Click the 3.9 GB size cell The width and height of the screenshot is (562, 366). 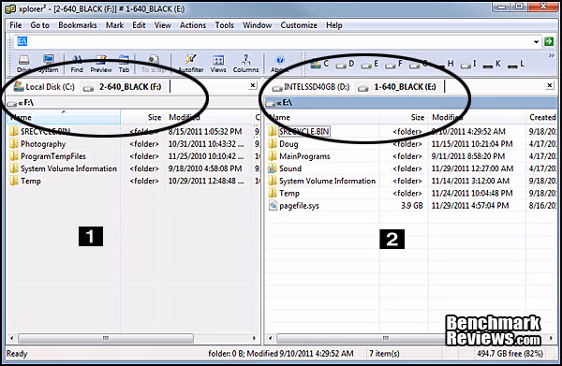[x=412, y=206]
